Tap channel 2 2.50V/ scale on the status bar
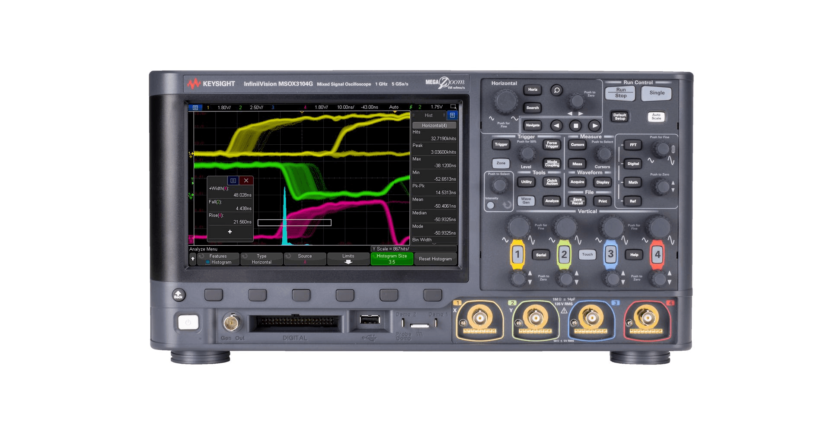The image size is (830, 425). tap(256, 107)
